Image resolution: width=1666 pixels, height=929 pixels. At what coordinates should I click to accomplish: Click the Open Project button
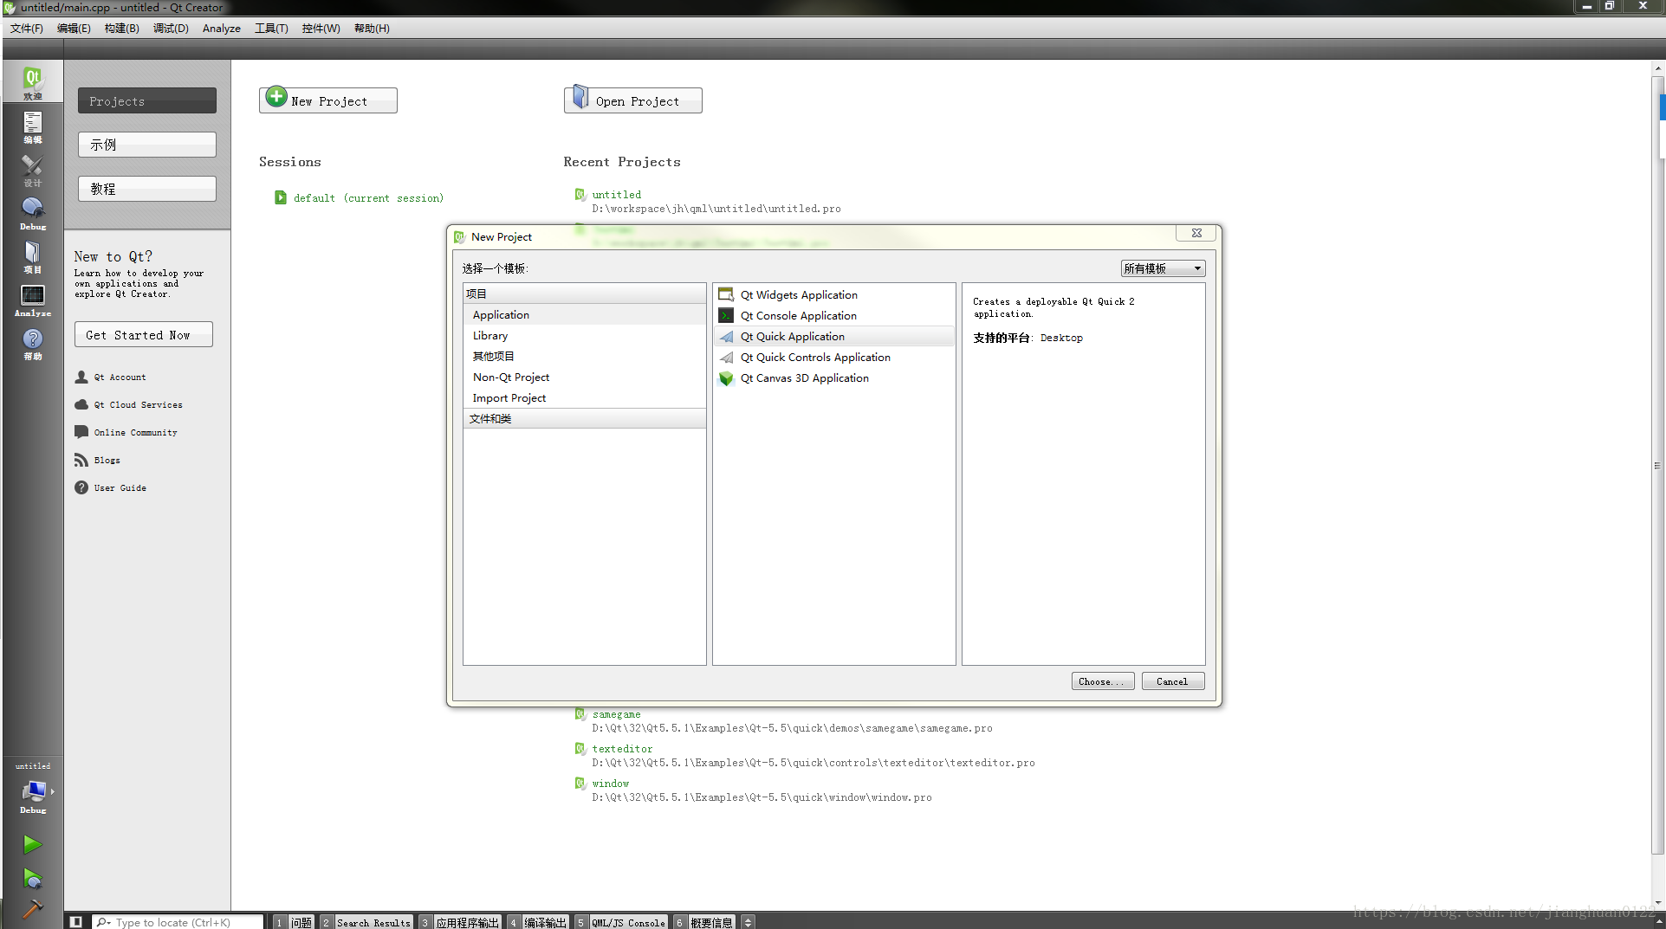coord(633,100)
